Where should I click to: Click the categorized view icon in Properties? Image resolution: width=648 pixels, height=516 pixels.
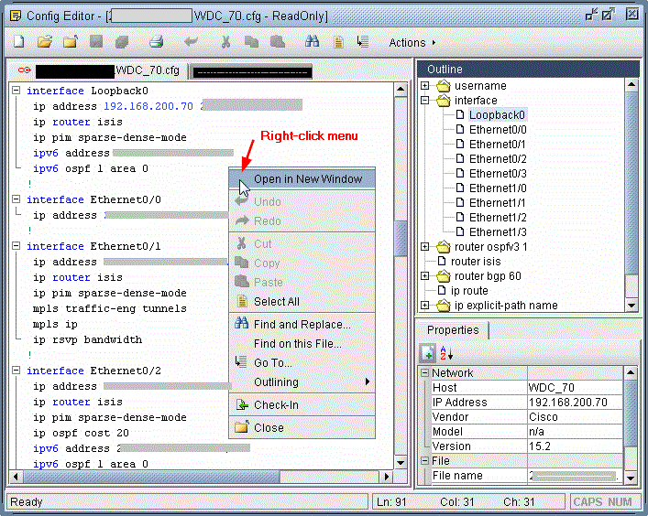pyautogui.click(x=428, y=353)
